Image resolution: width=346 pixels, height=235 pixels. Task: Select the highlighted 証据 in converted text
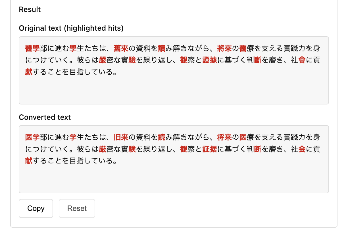click(x=210, y=149)
